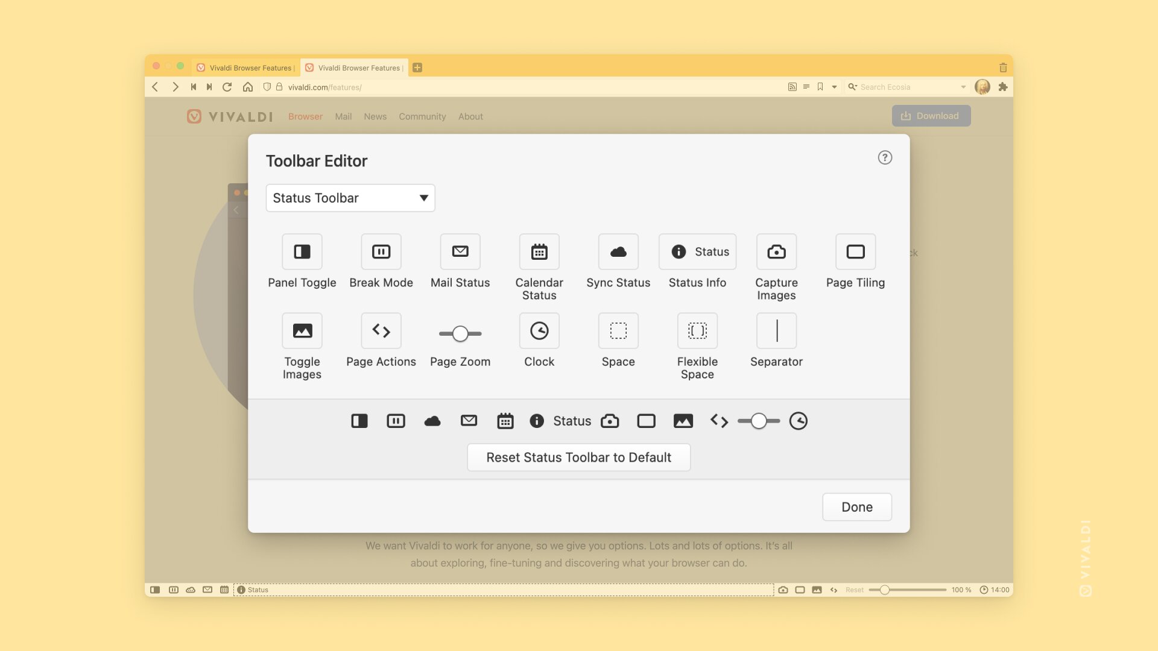Click the Clock icon in editor grid
Viewport: 1158px width, 651px height.
(539, 330)
